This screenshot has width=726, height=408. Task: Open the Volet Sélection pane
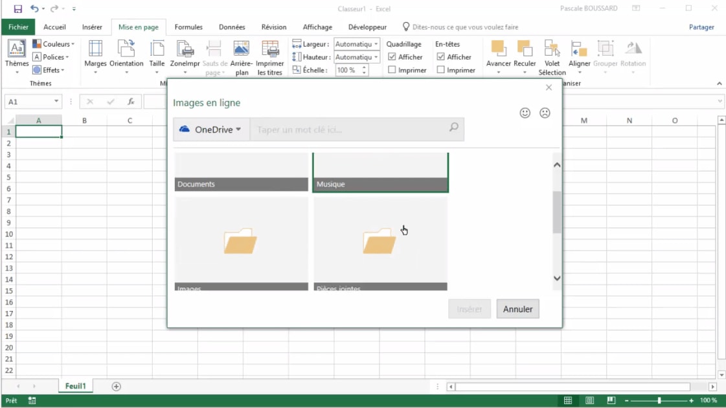pyautogui.click(x=552, y=56)
